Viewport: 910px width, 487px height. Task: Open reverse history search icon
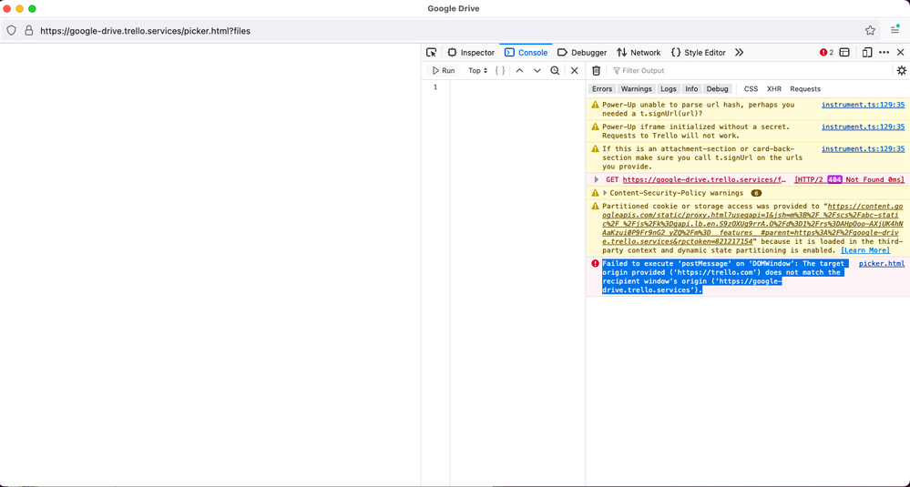pos(555,71)
